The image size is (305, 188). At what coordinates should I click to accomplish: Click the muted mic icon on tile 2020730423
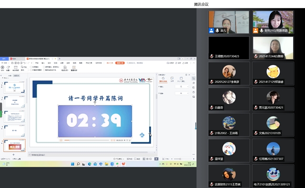coord(212,56)
